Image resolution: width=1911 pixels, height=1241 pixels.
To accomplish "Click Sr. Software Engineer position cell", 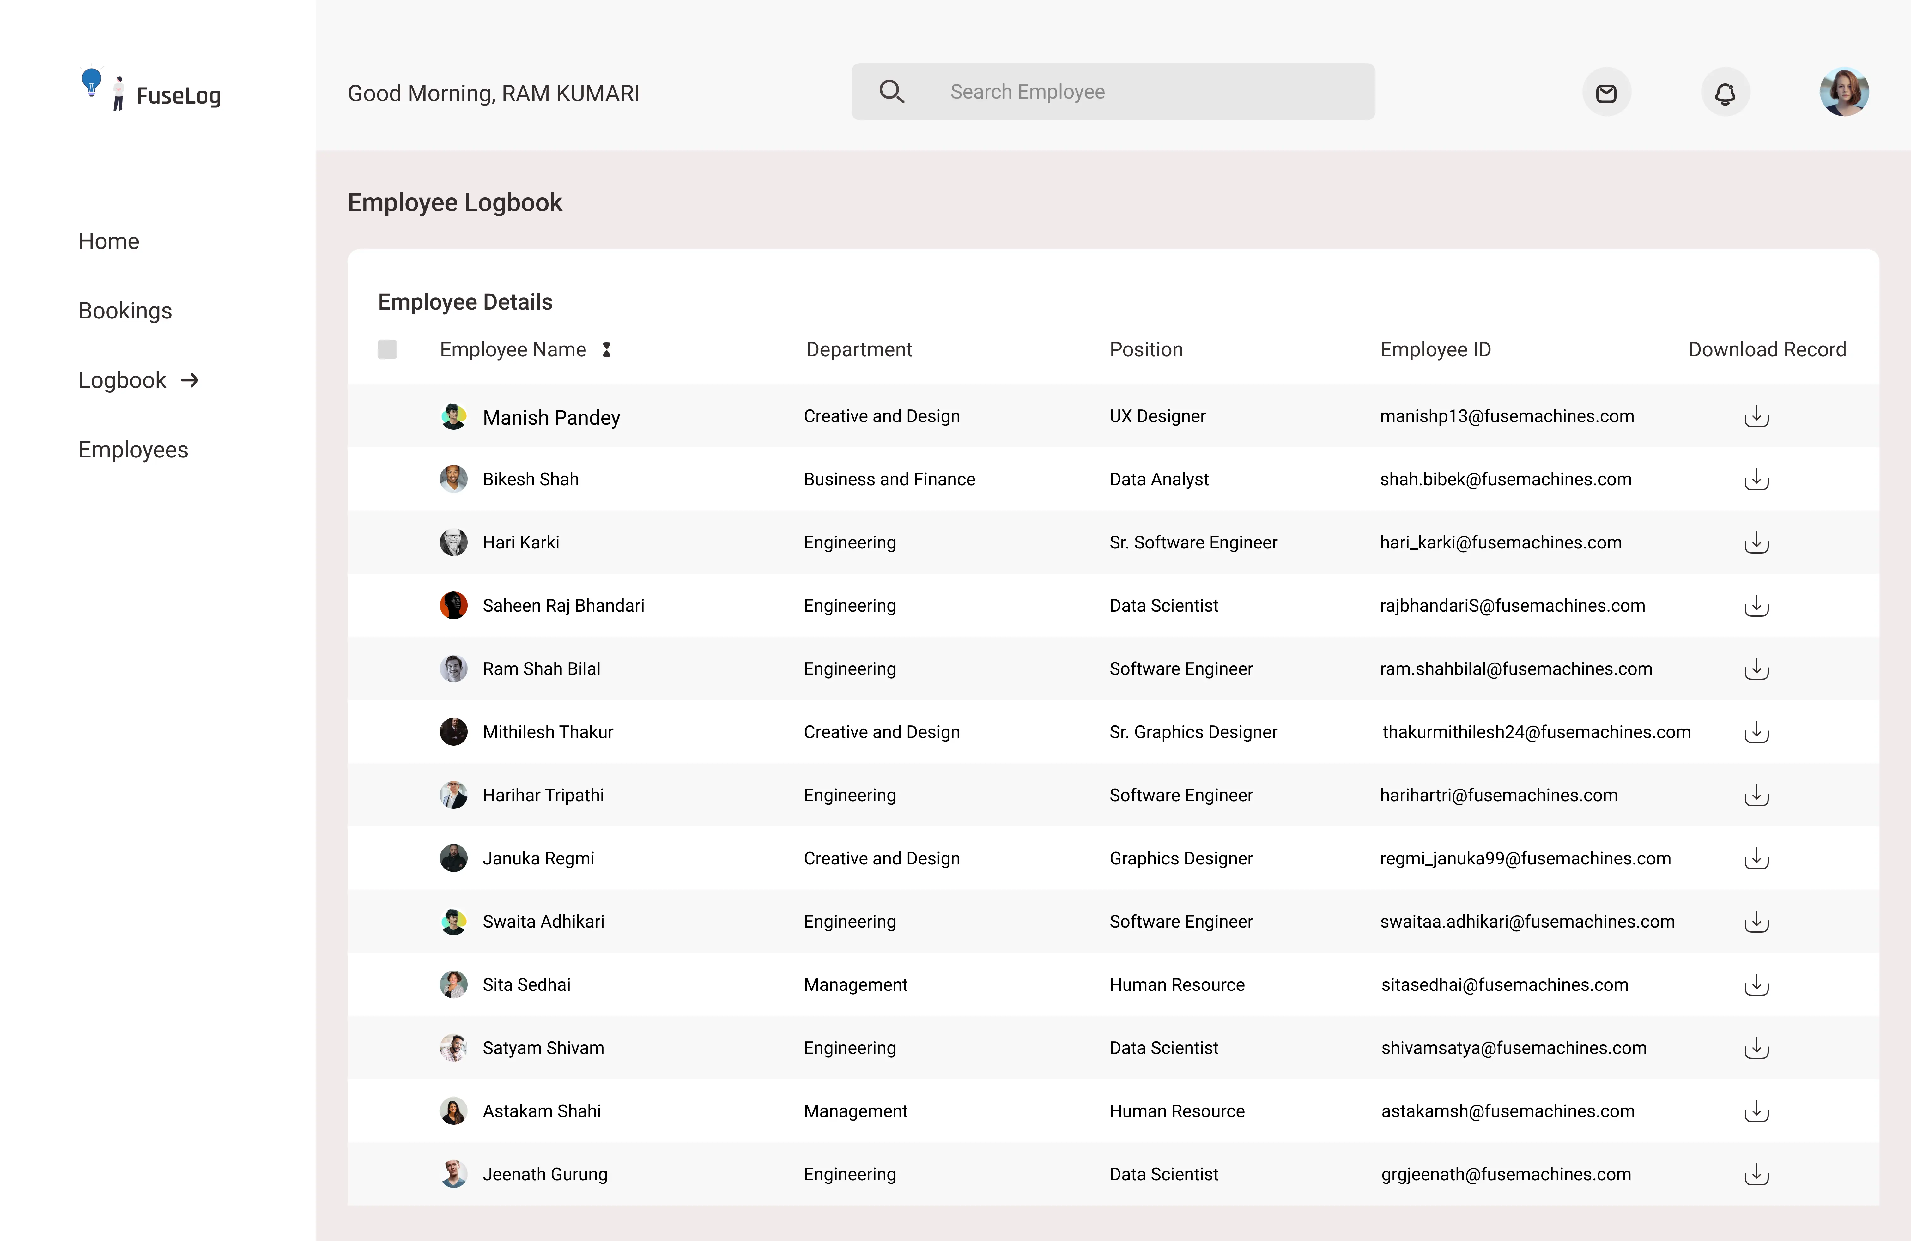I will (x=1193, y=543).
